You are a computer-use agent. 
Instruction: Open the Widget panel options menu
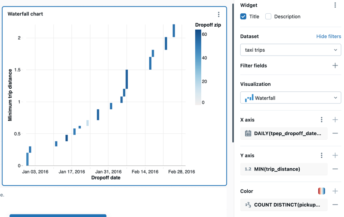coord(335,5)
